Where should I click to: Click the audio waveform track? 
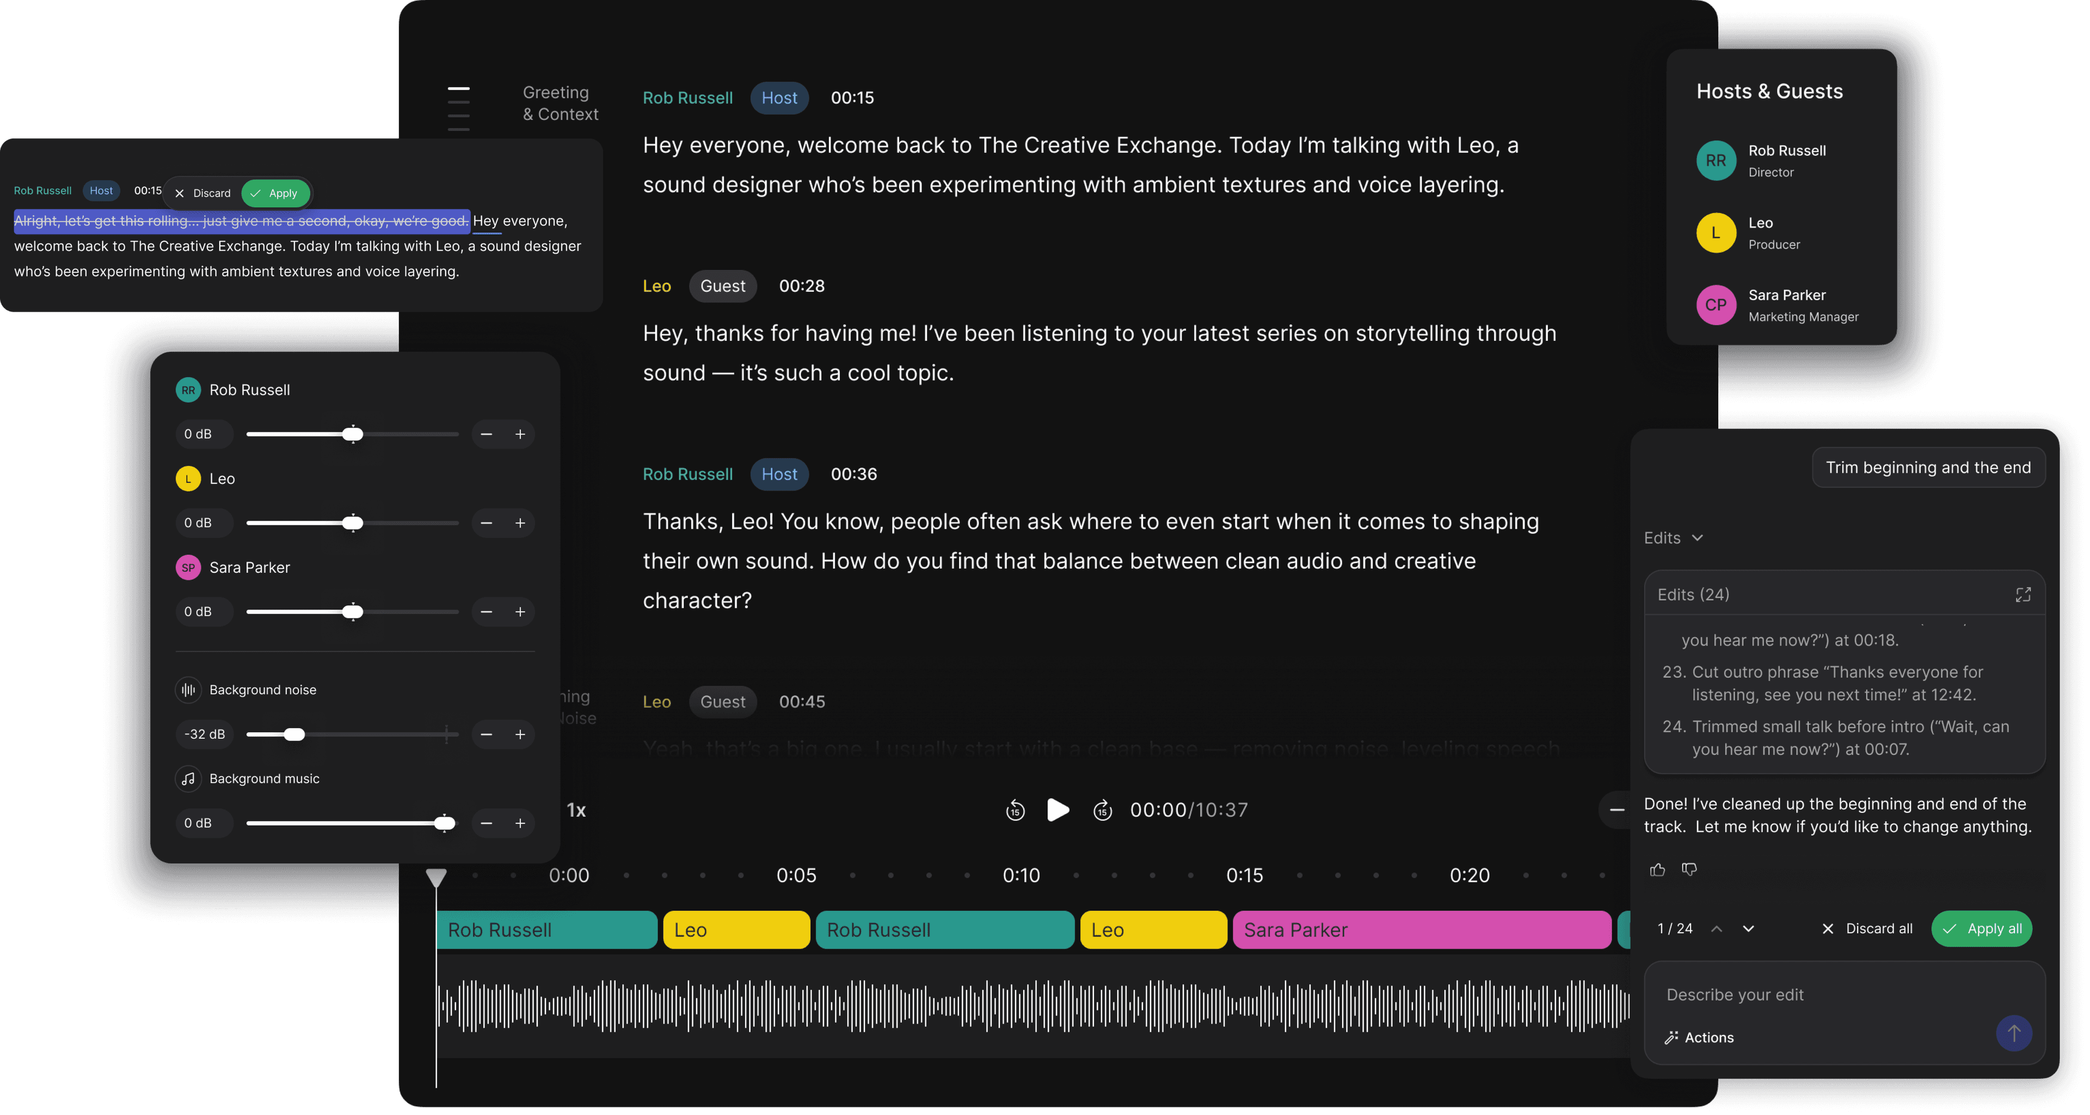tap(1033, 1006)
